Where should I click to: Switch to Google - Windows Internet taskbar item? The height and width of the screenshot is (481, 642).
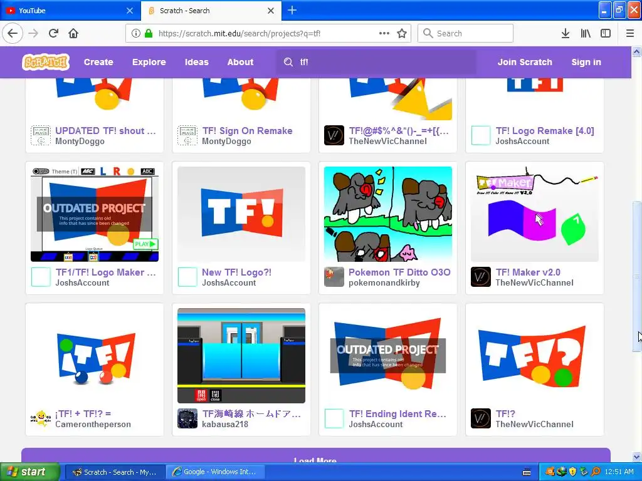pyautogui.click(x=216, y=472)
